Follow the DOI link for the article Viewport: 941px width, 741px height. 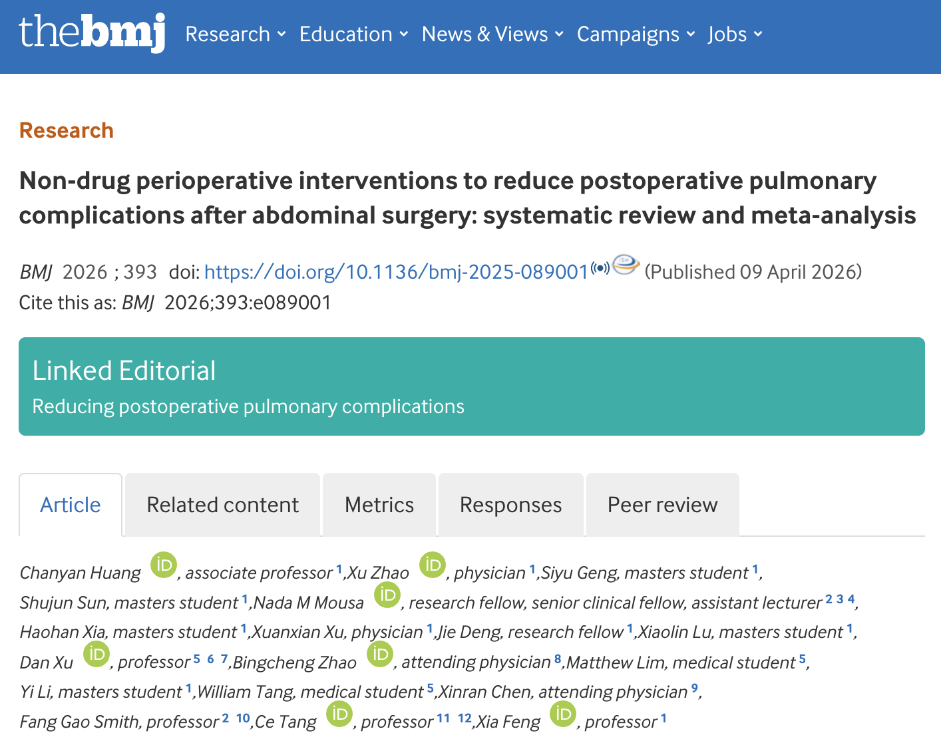(x=396, y=272)
